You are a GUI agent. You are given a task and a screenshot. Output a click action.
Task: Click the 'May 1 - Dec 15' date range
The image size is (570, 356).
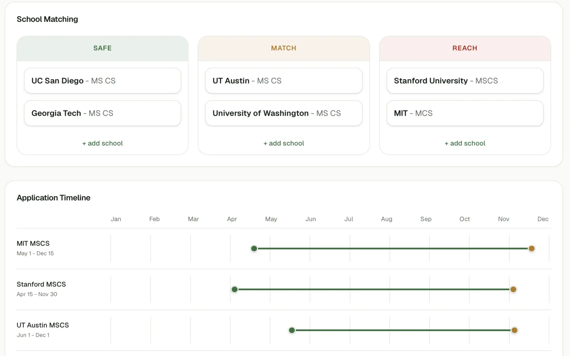pos(35,253)
